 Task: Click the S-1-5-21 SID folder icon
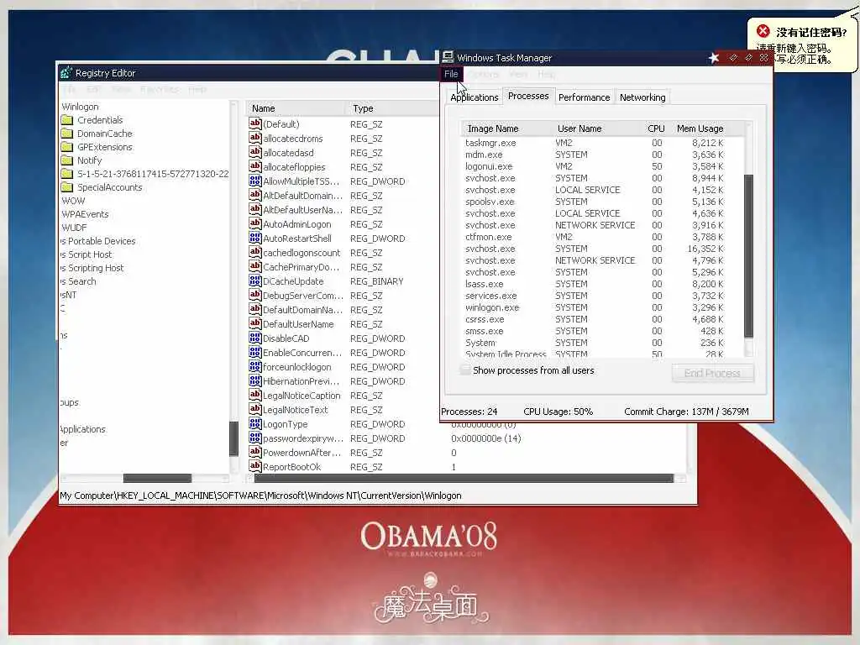67,174
